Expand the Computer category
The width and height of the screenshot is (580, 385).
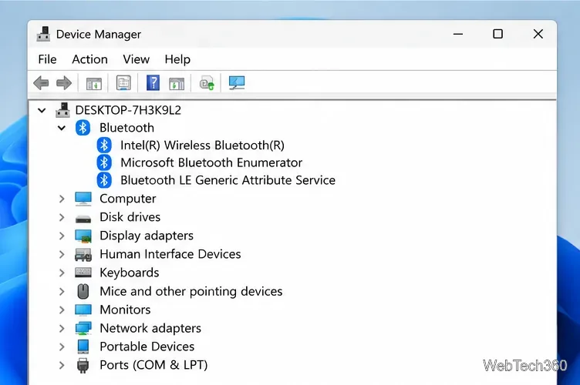click(62, 199)
